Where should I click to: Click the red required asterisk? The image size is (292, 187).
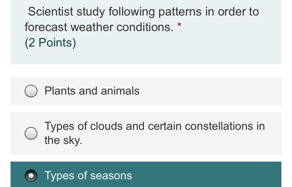coord(179,25)
